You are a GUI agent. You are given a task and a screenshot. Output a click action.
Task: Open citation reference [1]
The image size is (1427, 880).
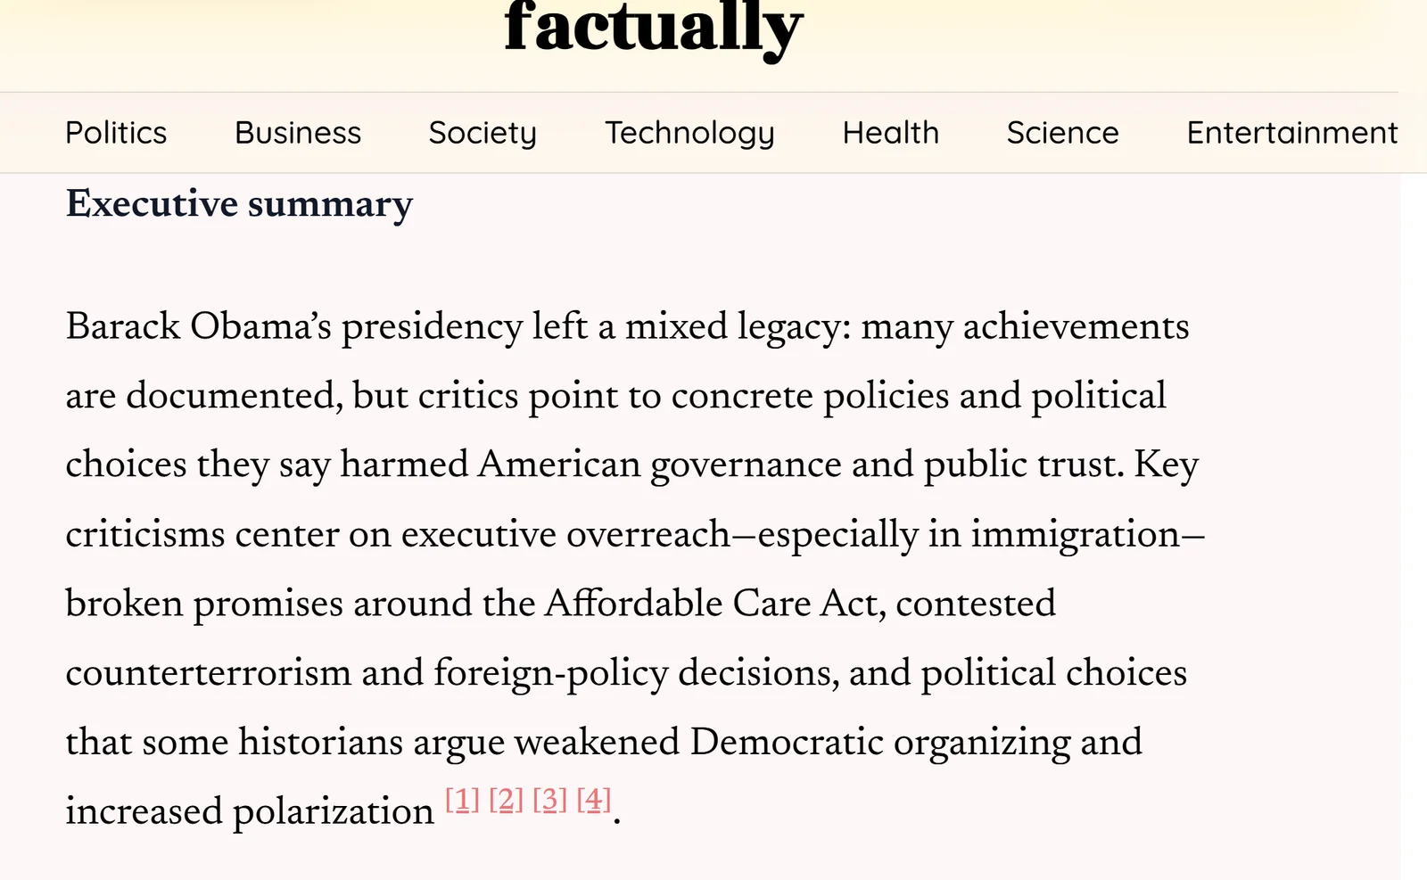[462, 800]
